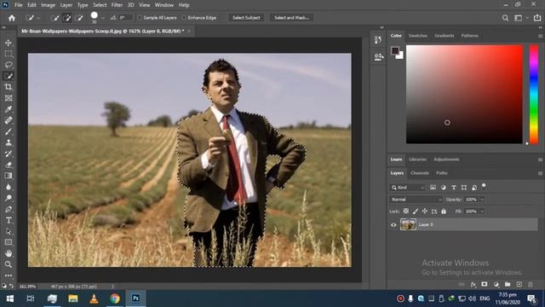
Task: Toggle lock transparent pixels
Action: (x=406, y=211)
